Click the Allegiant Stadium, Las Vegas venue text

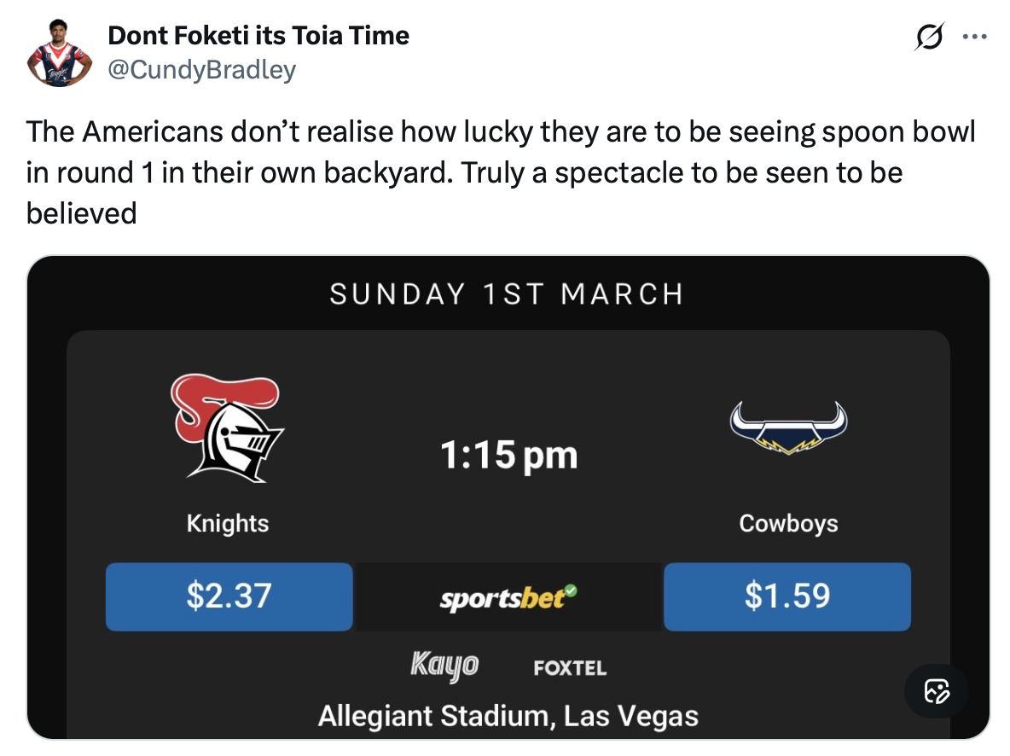(508, 715)
